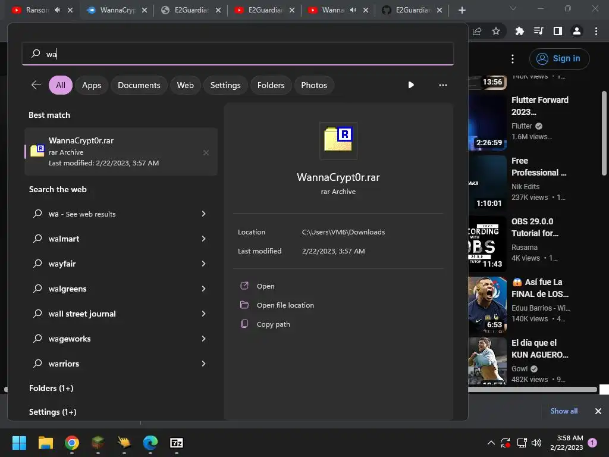The width and height of the screenshot is (609, 457).
Task: Click Show all in downloads bar
Action: point(564,411)
